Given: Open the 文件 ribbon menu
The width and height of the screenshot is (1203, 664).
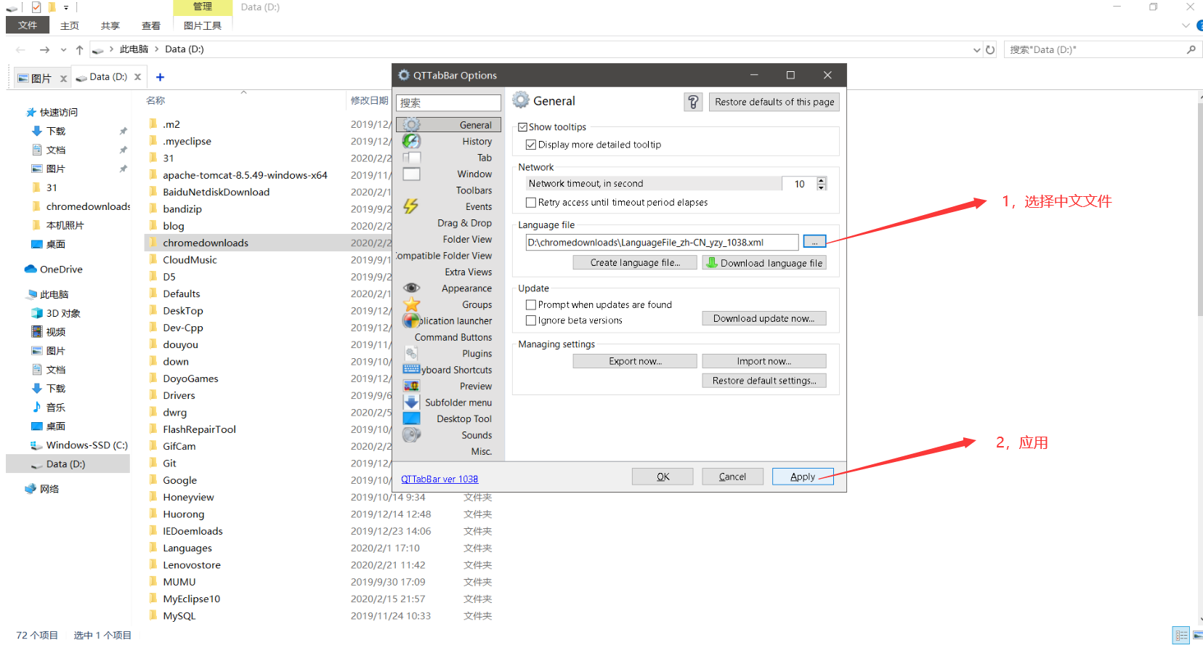Looking at the screenshot, I should click(x=28, y=25).
